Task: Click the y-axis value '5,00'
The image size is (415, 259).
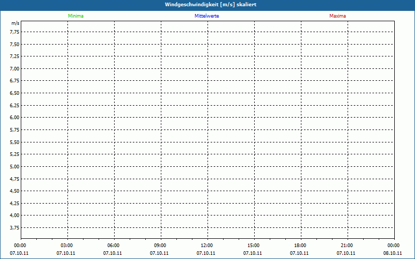Action: 15,167
